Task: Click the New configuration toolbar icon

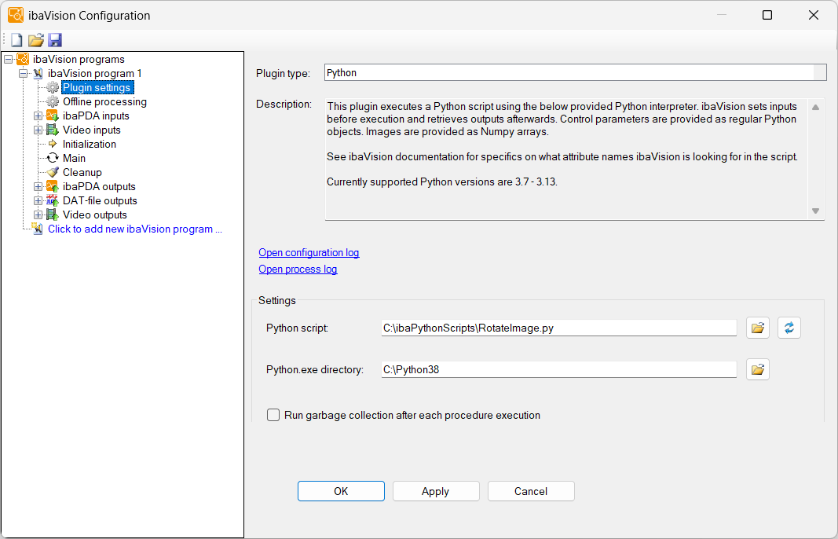Action: pyautogui.click(x=17, y=40)
